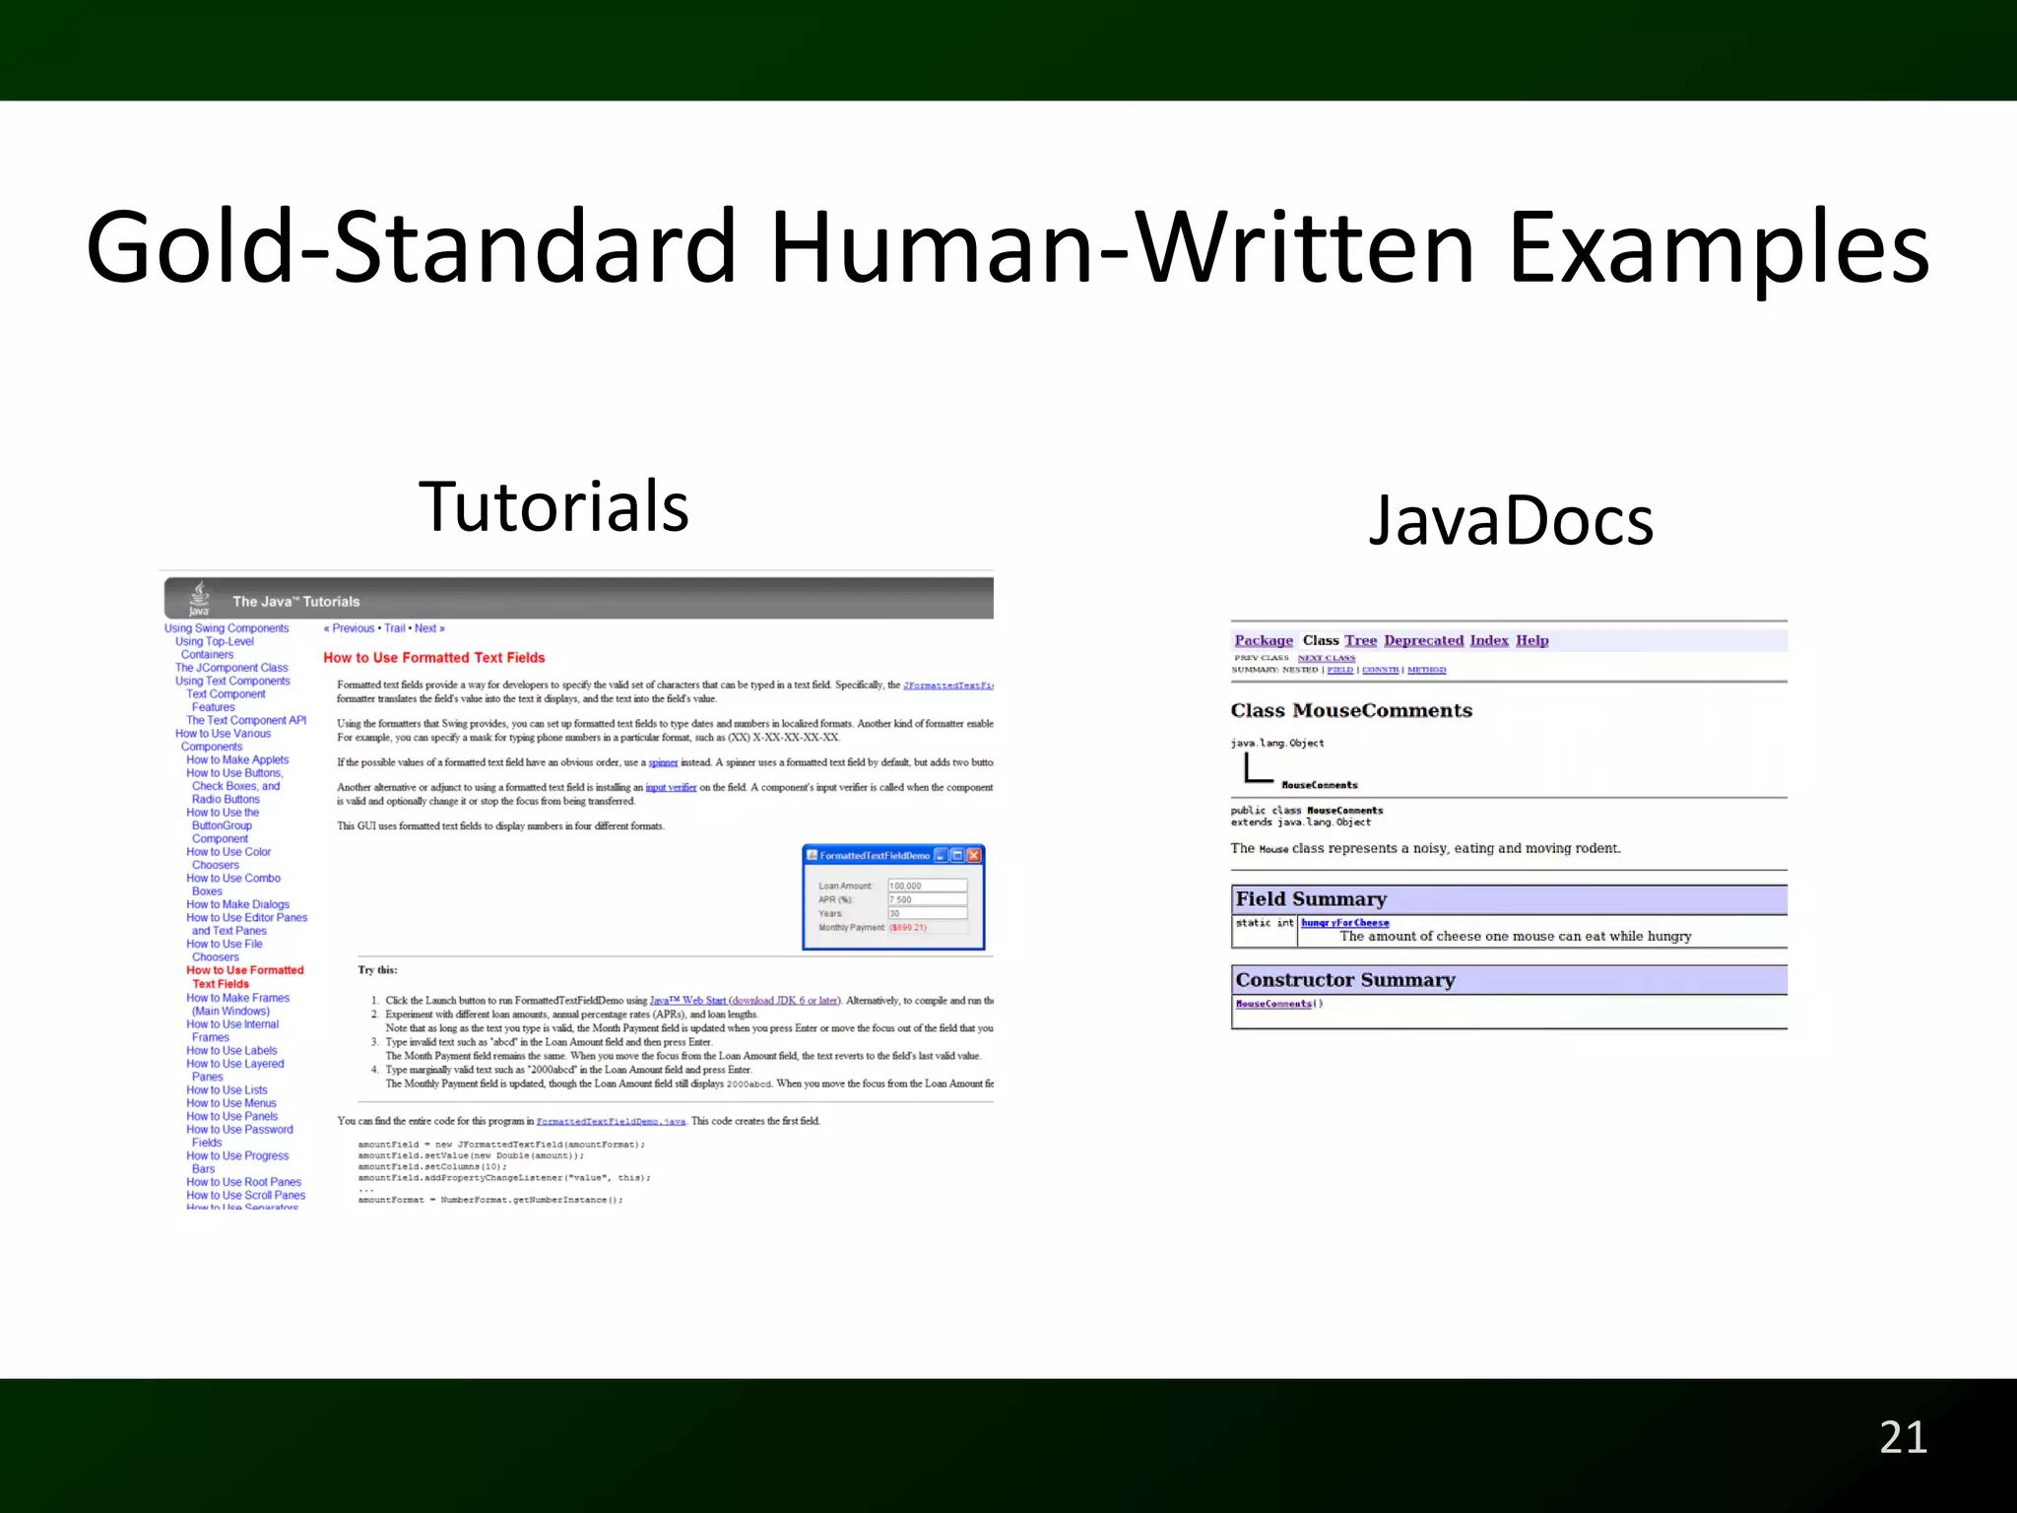Screen dimensions: 2017x1513
Task: Click the APR (%) input field
Action: 928,899
